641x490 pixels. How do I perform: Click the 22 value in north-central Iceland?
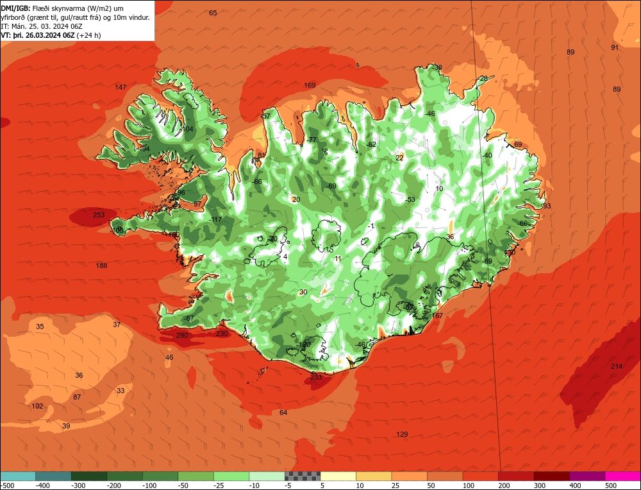pyautogui.click(x=400, y=158)
